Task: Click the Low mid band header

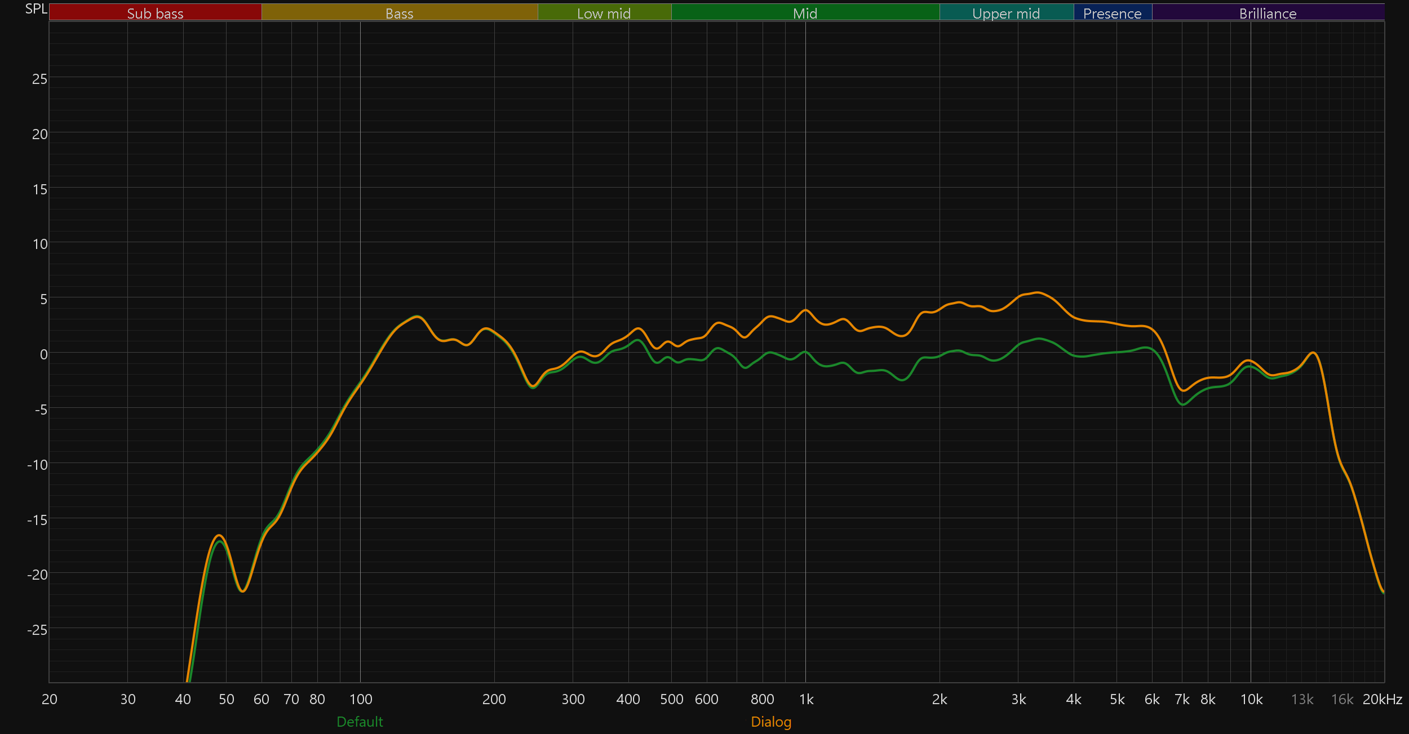Action: (x=604, y=13)
